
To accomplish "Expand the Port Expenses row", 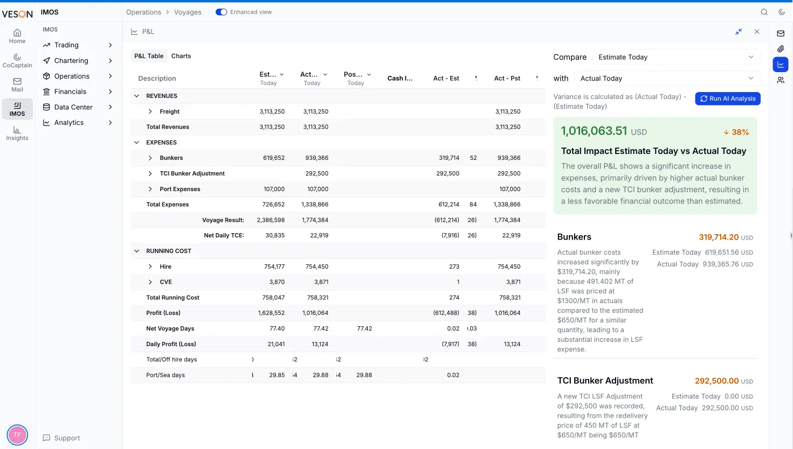I will pyautogui.click(x=150, y=189).
